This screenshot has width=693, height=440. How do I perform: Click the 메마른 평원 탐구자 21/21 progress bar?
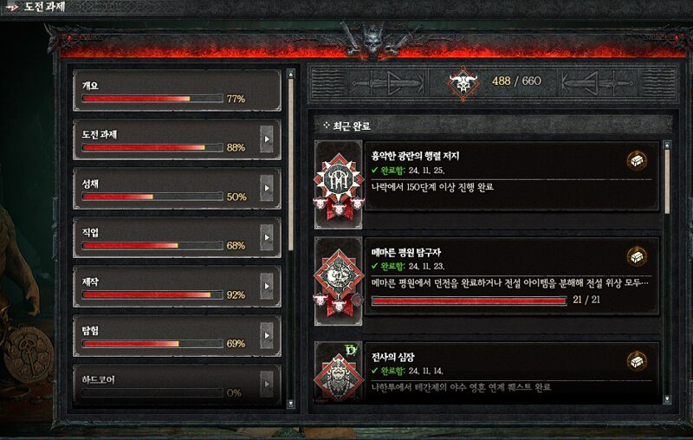tap(469, 301)
